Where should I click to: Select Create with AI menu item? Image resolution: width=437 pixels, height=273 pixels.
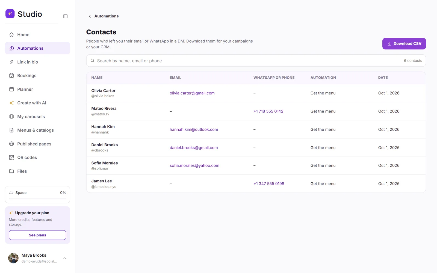click(x=37, y=103)
